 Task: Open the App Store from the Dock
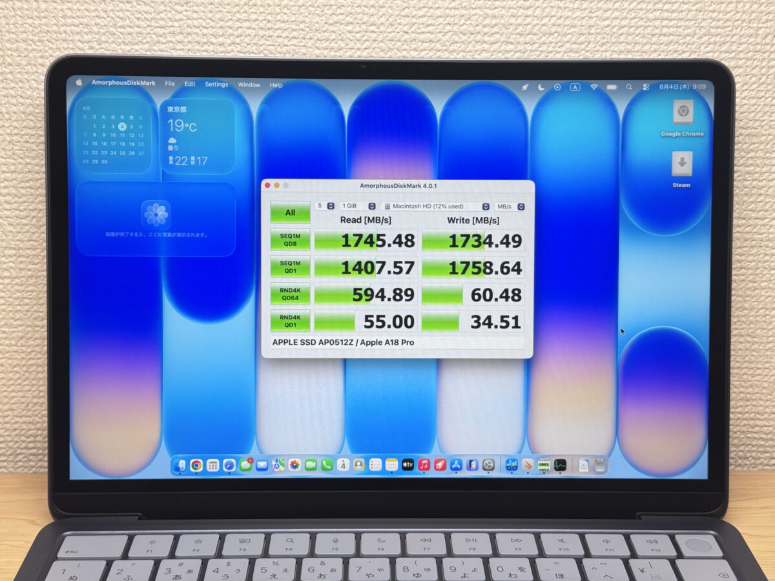(456, 465)
